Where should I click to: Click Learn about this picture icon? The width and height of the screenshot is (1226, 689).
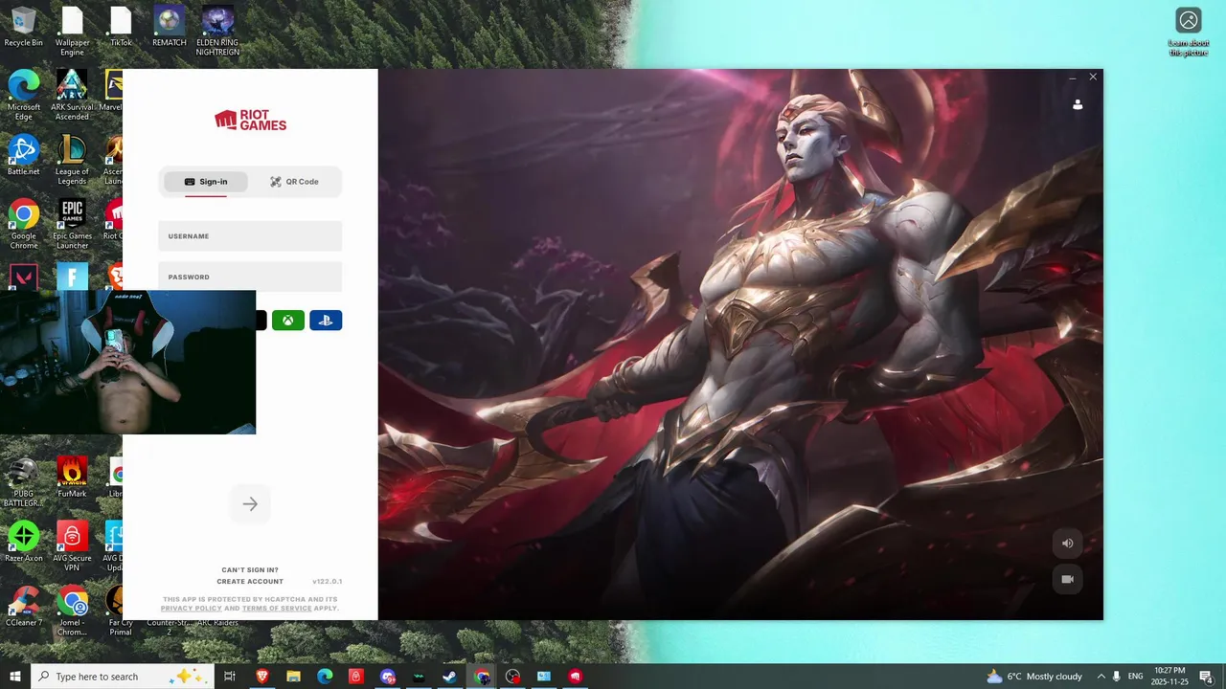pos(1189,33)
